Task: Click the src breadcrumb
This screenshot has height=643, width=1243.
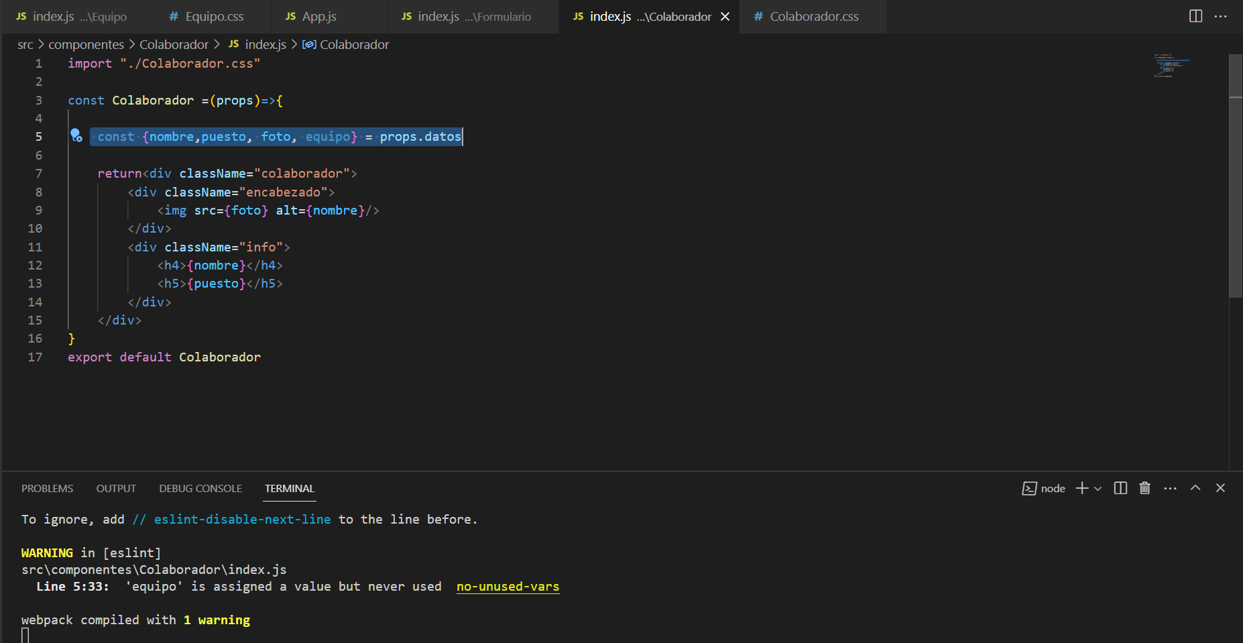Action: 25,45
